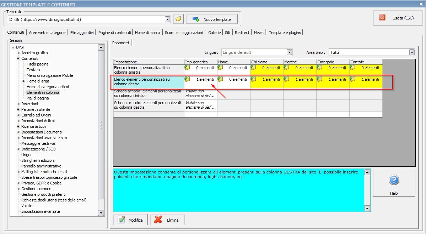Expand the Impostazioni Articoli node
426x234 pixels.
18,121
